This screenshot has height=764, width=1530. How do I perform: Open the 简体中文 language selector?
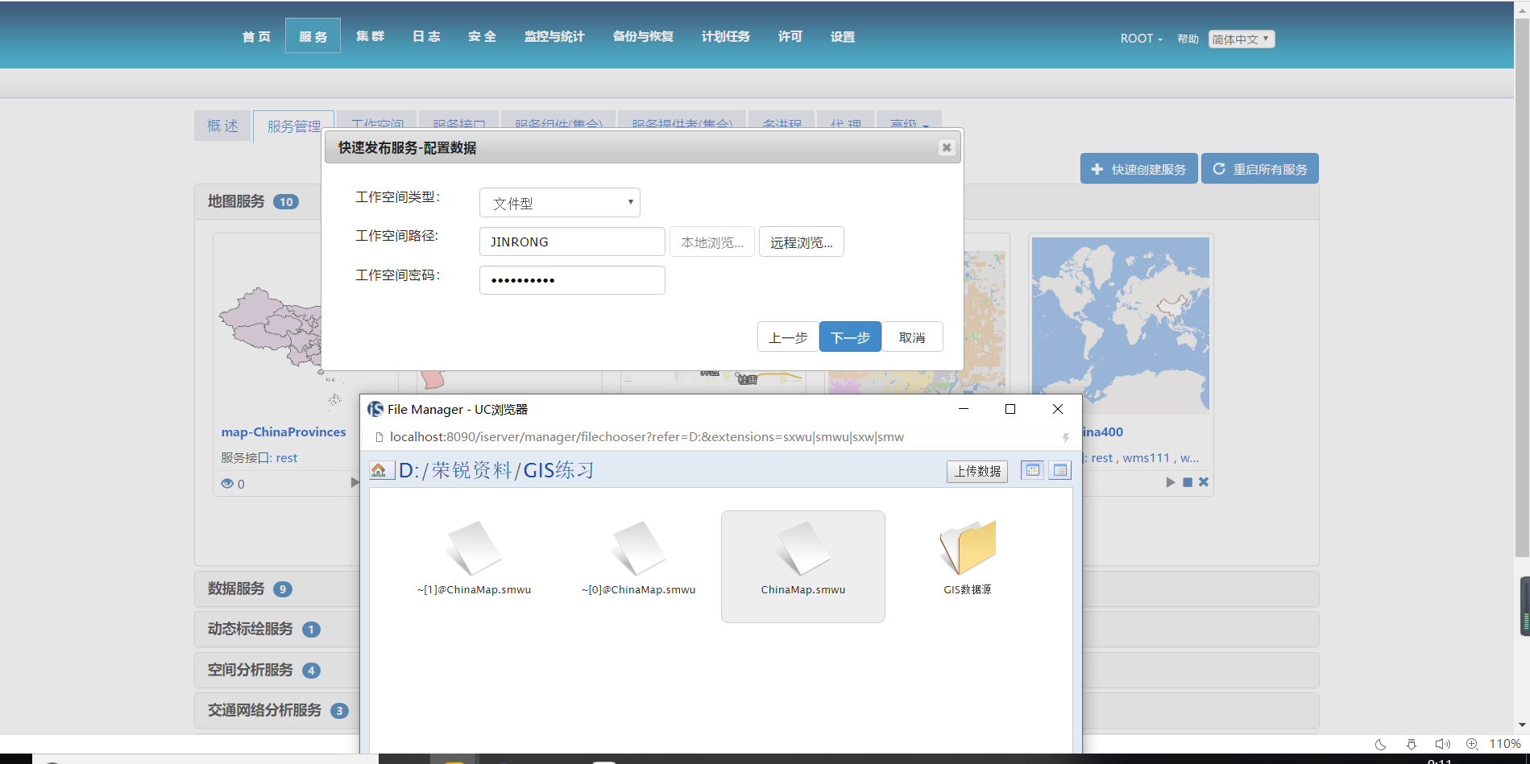[1241, 38]
